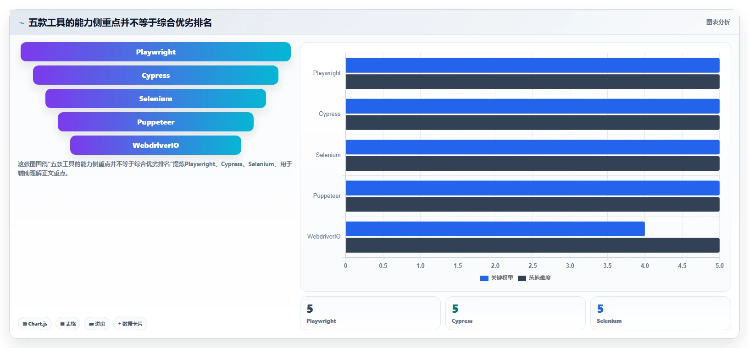Click Playwright's blue 关键权重 bar
Viewport: 749px width, 348px height.
coord(533,65)
